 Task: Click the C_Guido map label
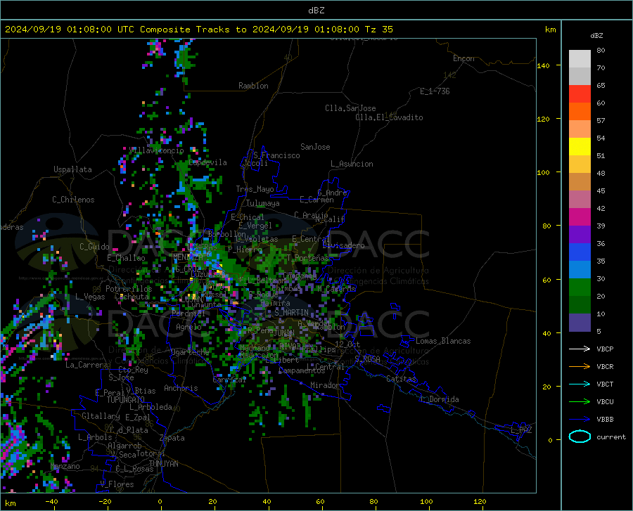tap(94, 247)
